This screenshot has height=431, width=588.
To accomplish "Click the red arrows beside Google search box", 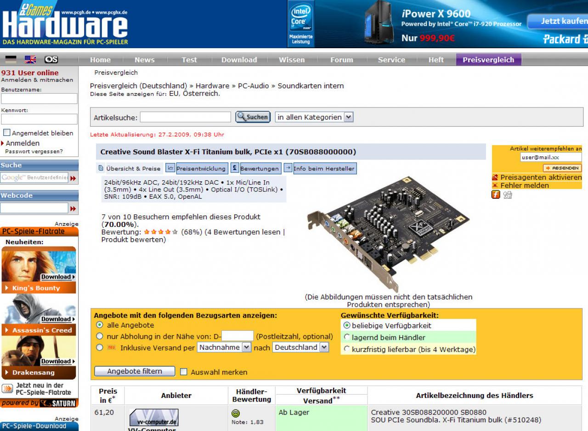I will [x=73, y=178].
